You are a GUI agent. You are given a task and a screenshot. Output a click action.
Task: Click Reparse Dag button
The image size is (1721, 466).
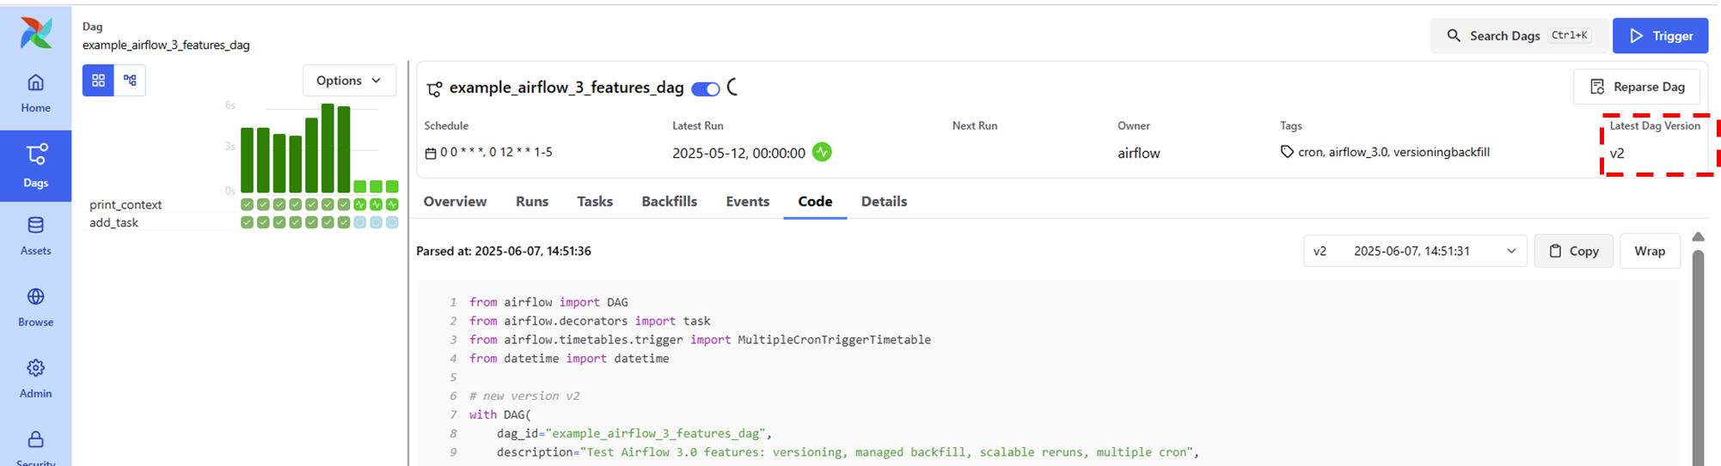tap(1637, 87)
